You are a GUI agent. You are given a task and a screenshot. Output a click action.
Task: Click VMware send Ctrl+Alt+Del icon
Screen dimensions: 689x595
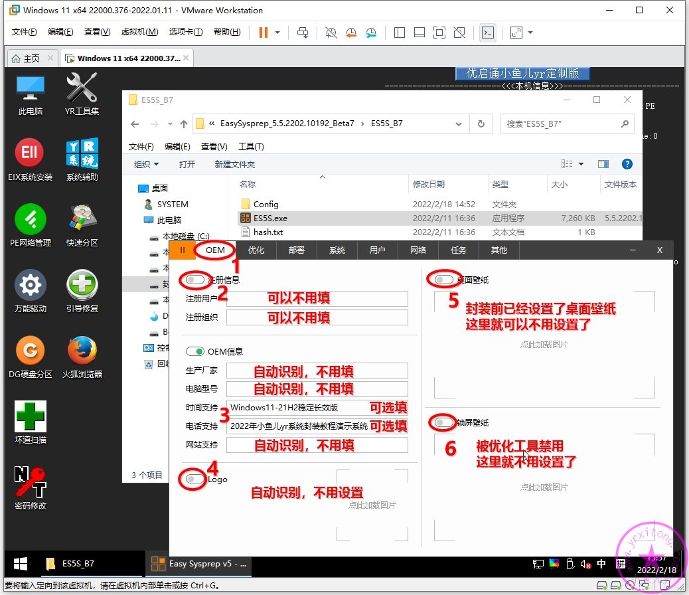303,33
